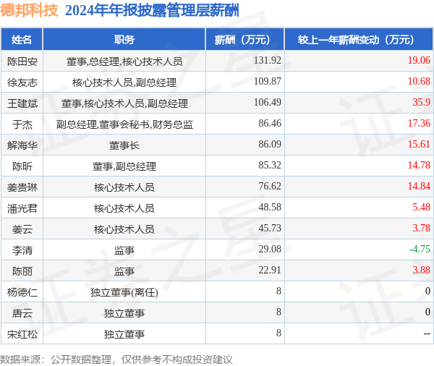Click the 董事长 position cell
Image resolution: width=434 pixels, height=366 pixels.
124,145
